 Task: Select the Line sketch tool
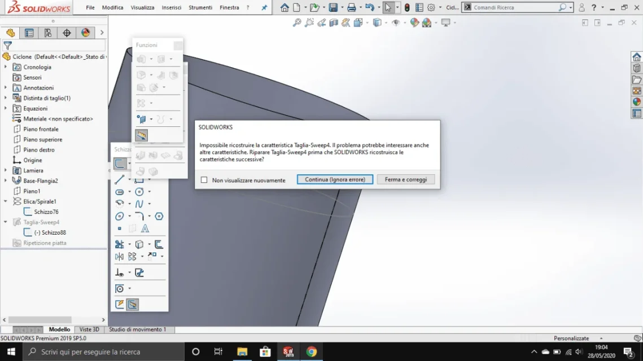click(x=119, y=179)
